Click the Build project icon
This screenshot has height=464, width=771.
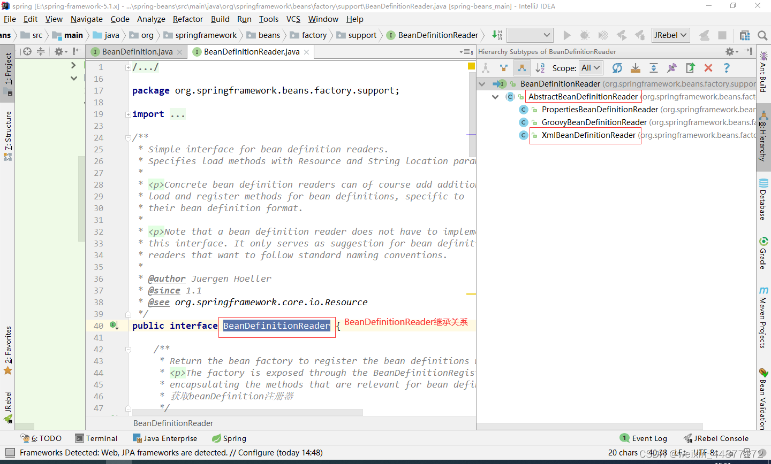pyautogui.click(x=497, y=35)
